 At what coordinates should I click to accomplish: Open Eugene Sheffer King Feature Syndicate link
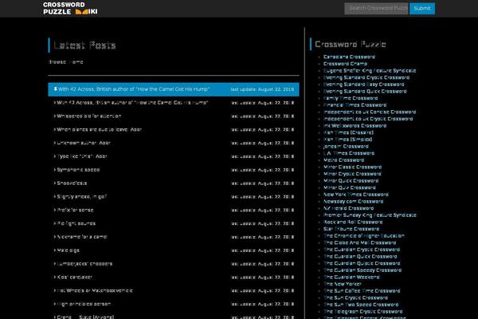(370, 71)
